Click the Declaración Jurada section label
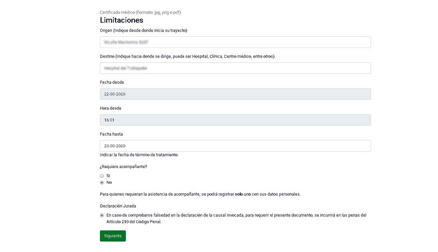This screenshot has height=252, width=438. click(x=118, y=206)
